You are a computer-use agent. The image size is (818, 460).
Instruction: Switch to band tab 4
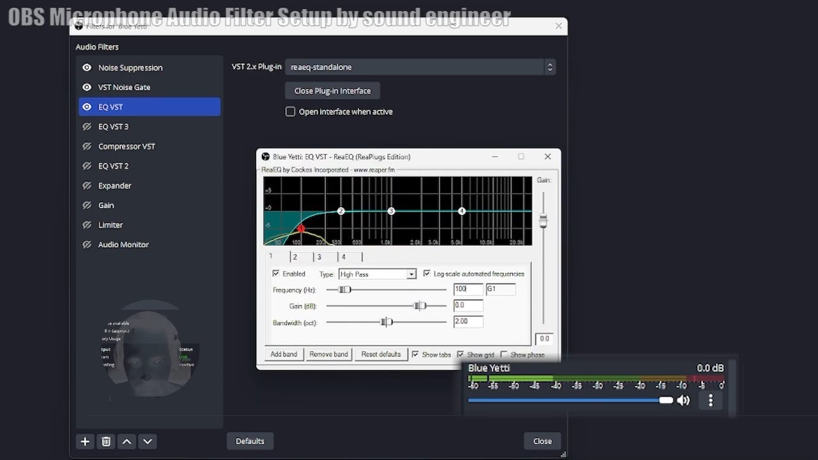tap(350, 257)
